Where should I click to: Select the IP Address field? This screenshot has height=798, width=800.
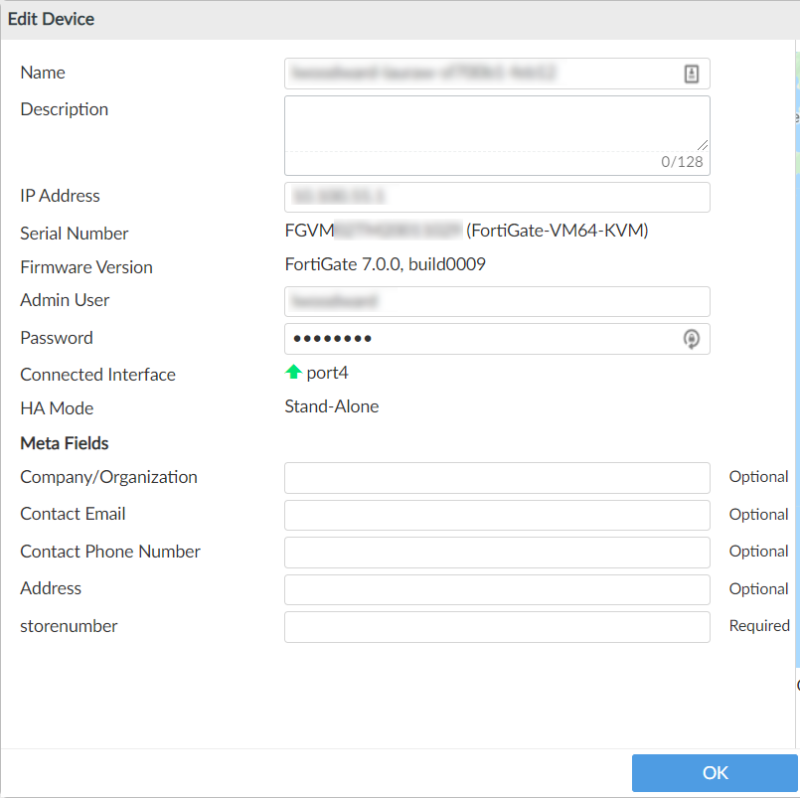coord(497,197)
